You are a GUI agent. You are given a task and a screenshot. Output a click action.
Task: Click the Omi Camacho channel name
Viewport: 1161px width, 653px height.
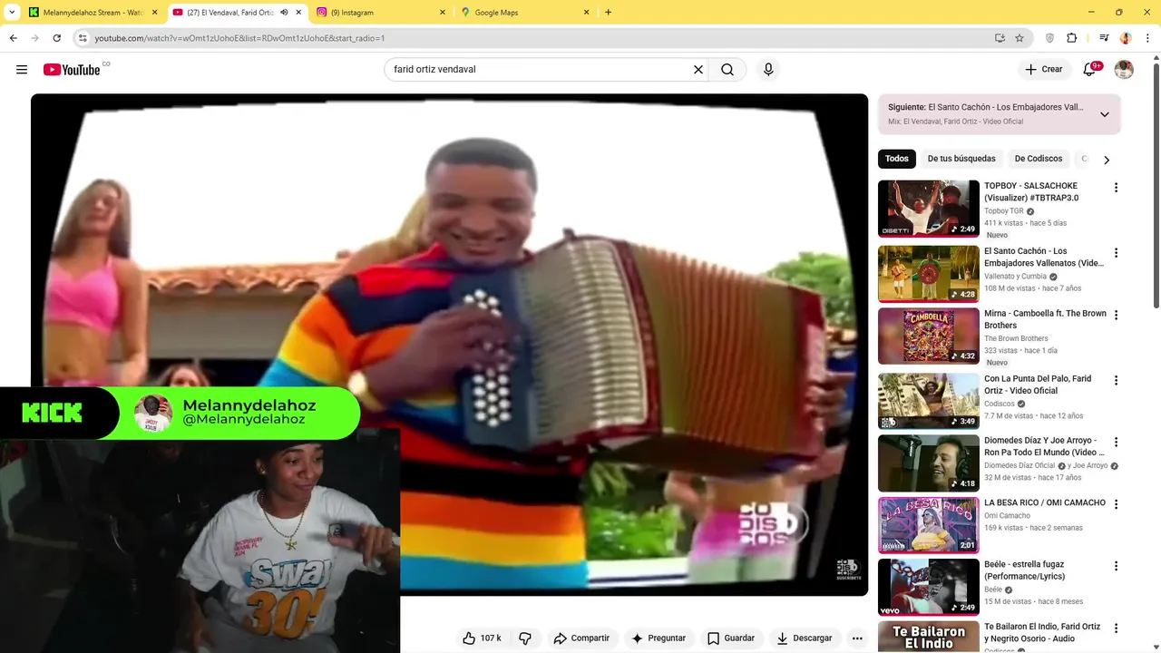(x=1007, y=516)
